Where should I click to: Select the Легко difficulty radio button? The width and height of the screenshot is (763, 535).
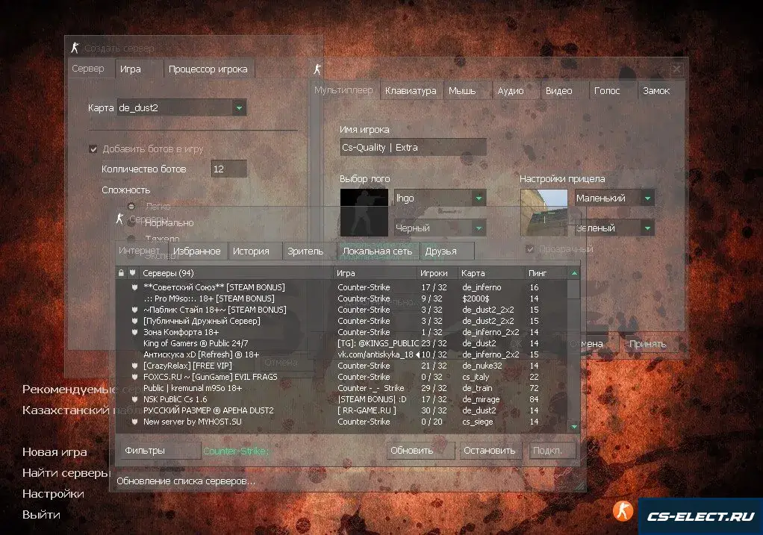[131, 206]
